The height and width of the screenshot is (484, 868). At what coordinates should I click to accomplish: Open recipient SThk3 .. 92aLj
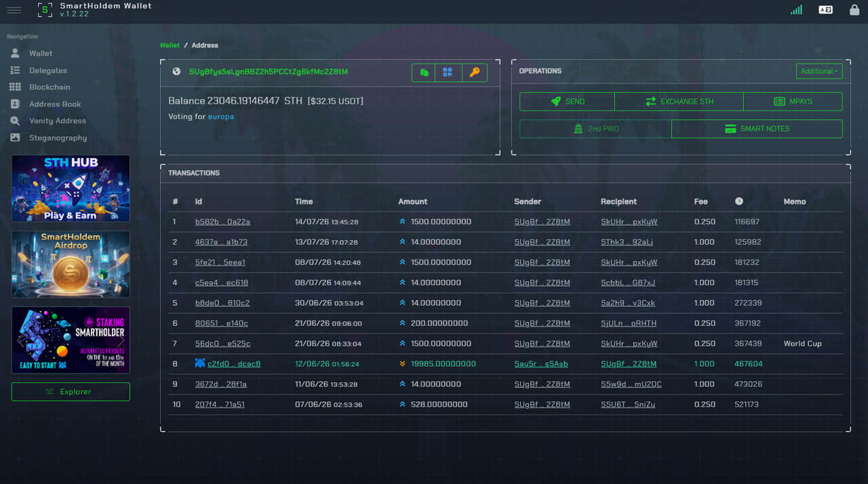coord(627,242)
